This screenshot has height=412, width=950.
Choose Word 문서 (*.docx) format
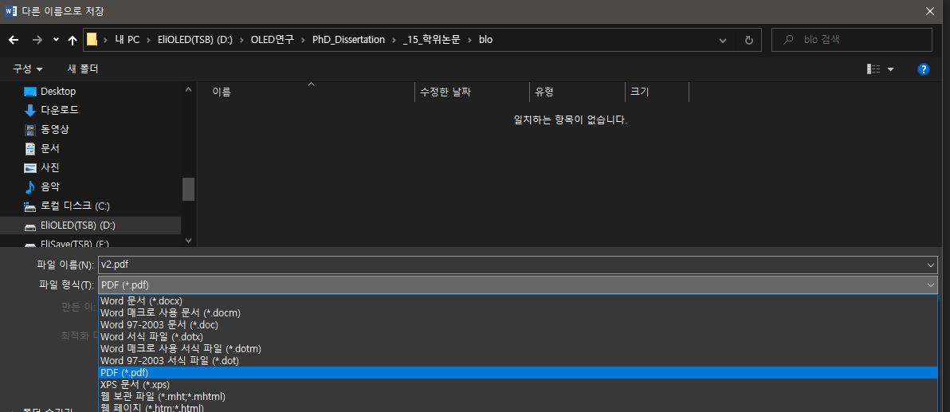518,300
